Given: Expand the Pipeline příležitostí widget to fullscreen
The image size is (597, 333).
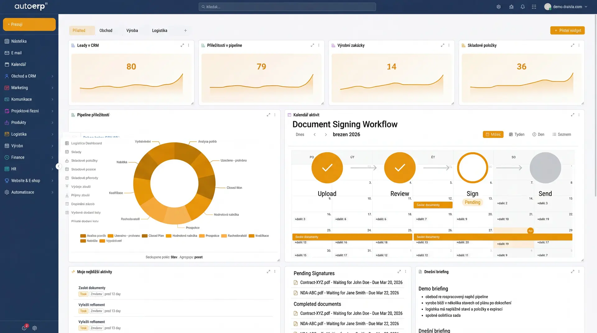Looking at the screenshot, I should point(268,115).
